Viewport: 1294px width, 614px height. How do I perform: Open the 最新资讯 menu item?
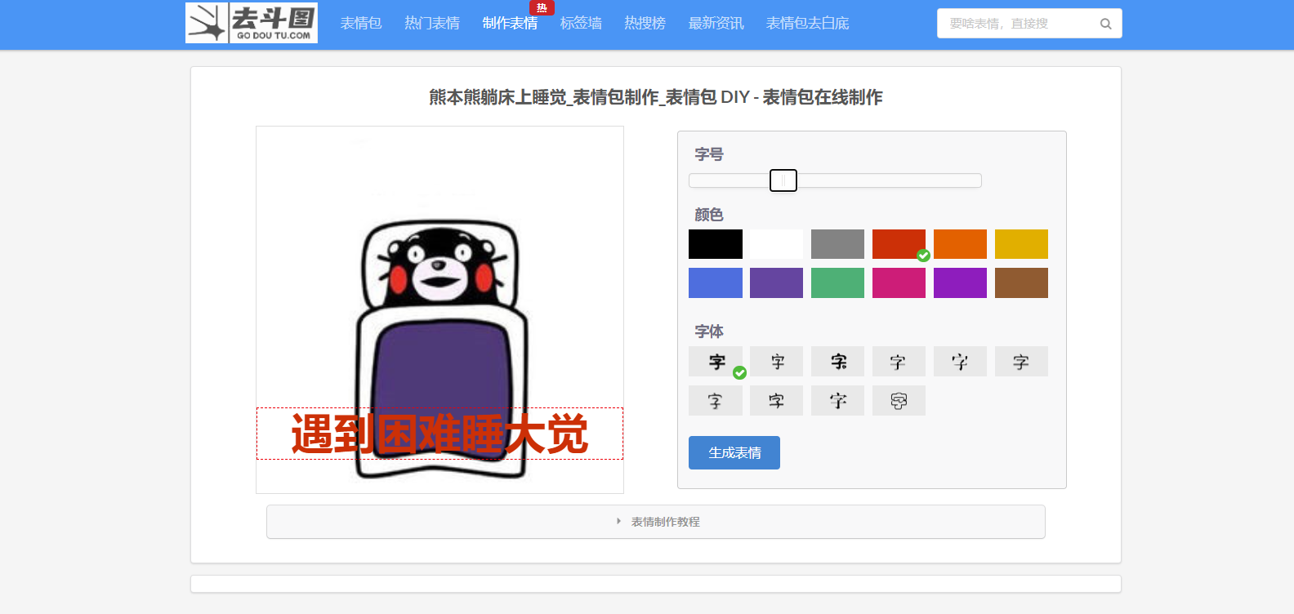(716, 24)
